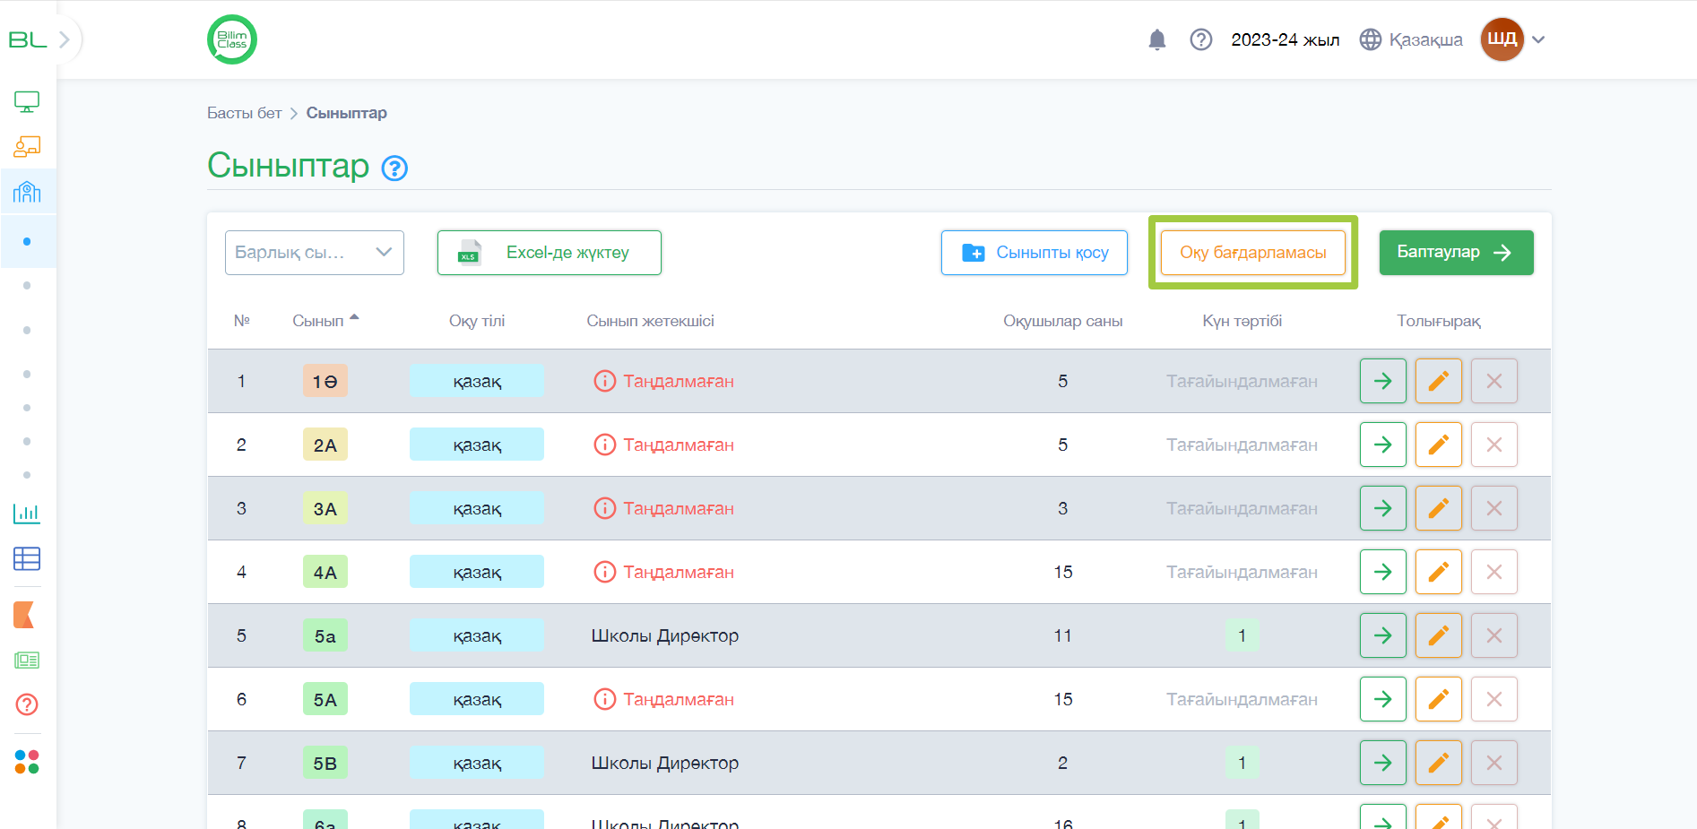Go to Басты бет breadcrumb
The image size is (1697, 829).
(244, 113)
